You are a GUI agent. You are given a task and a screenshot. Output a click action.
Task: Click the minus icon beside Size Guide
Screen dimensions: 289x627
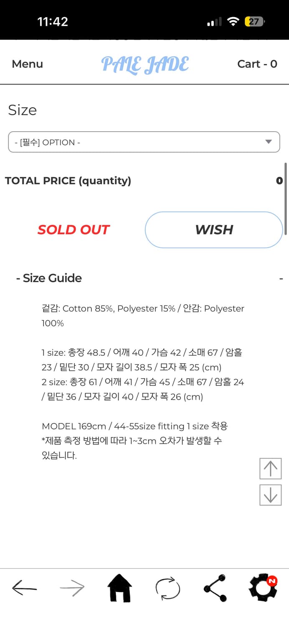coord(281,278)
